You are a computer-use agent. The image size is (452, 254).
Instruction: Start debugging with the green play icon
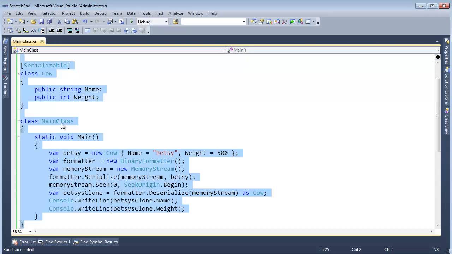131,22
